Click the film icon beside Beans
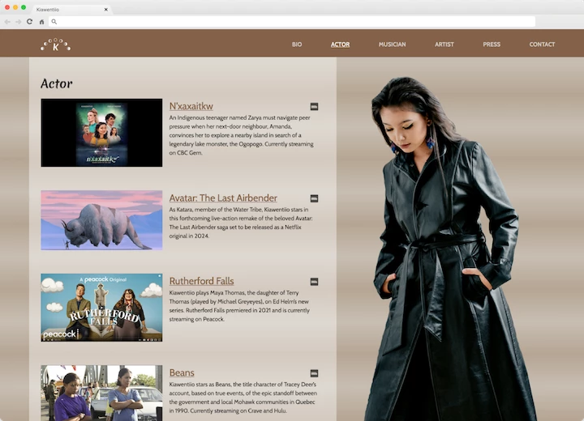This screenshot has width=584, height=421. pyautogui.click(x=314, y=373)
